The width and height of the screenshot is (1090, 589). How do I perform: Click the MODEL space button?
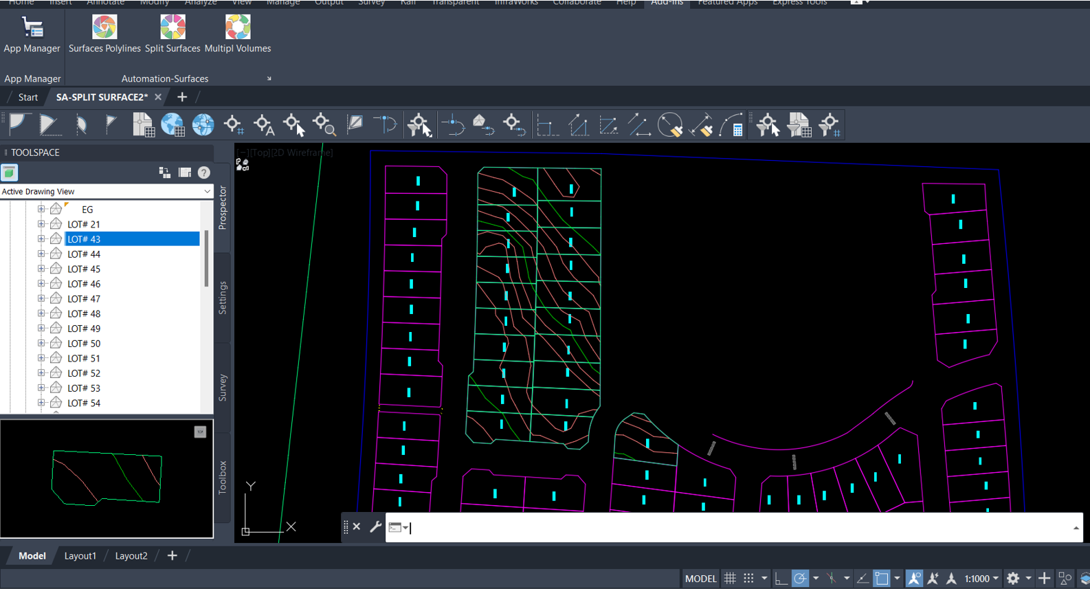pyautogui.click(x=700, y=579)
